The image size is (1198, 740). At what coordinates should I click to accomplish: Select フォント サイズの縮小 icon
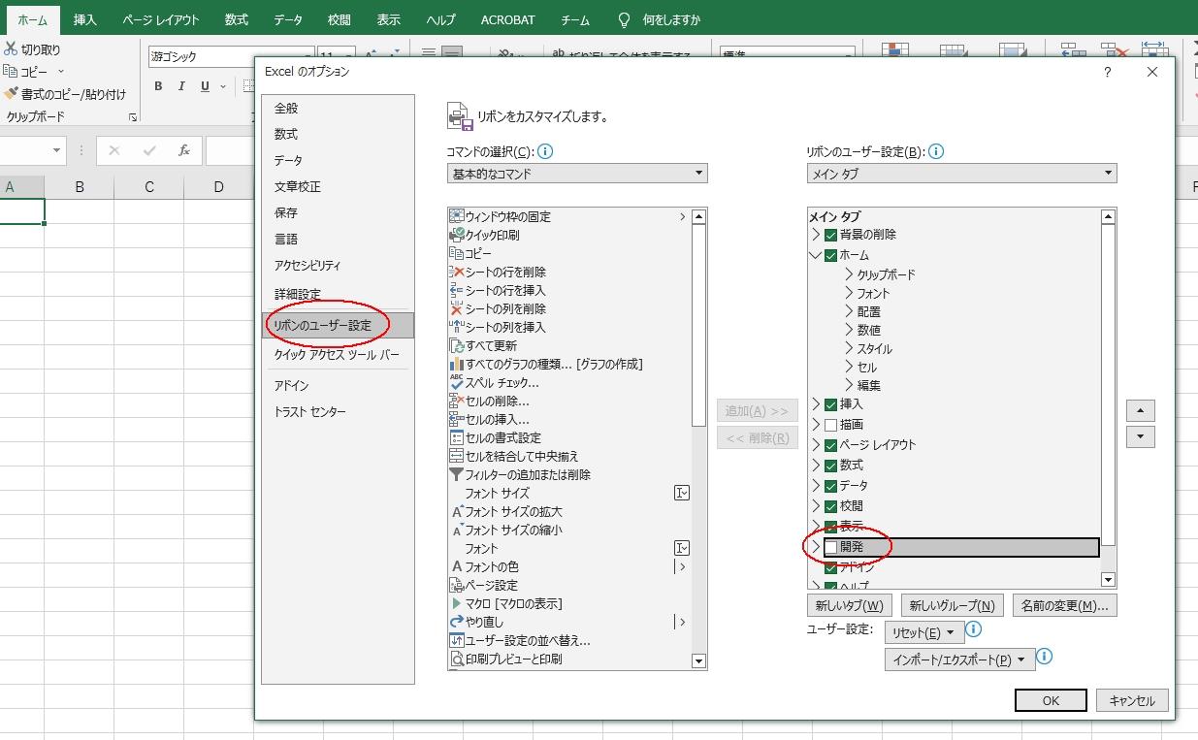(x=457, y=530)
